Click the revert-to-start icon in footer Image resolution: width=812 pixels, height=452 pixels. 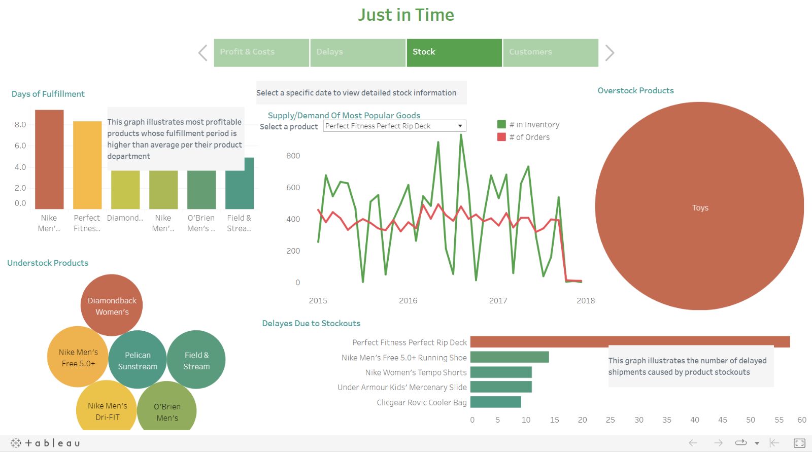pos(774,443)
